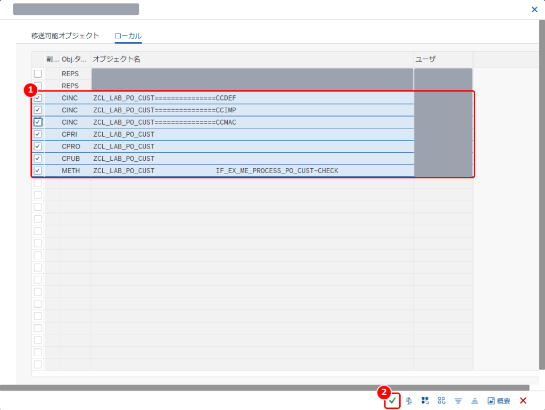The height and width of the screenshot is (410, 545).
Task: Click the horizontal scrollbar at bottom
Action: coord(265,388)
